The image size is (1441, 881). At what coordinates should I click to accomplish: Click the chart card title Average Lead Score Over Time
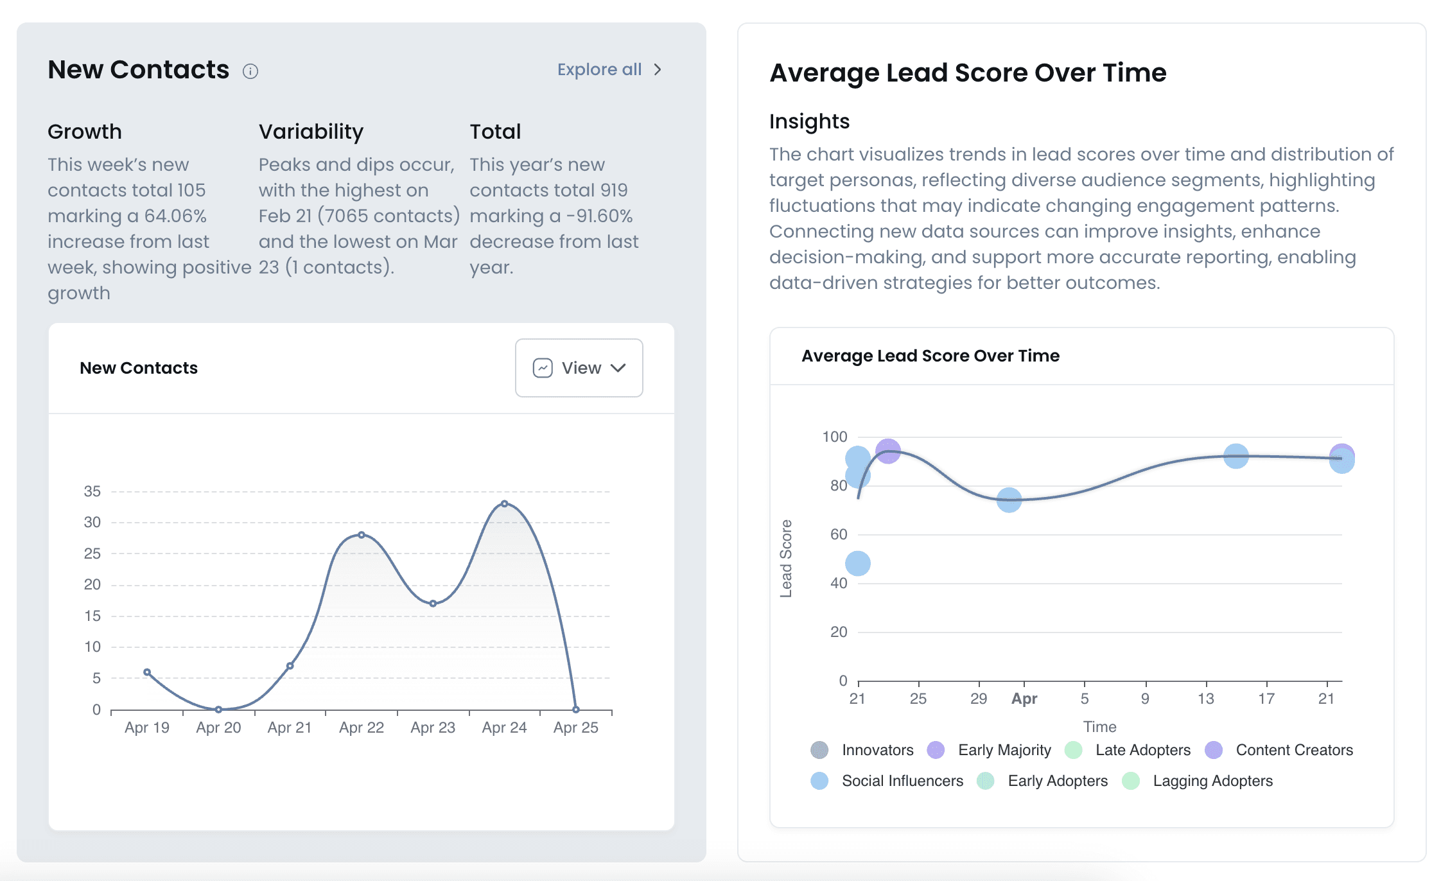[930, 356]
